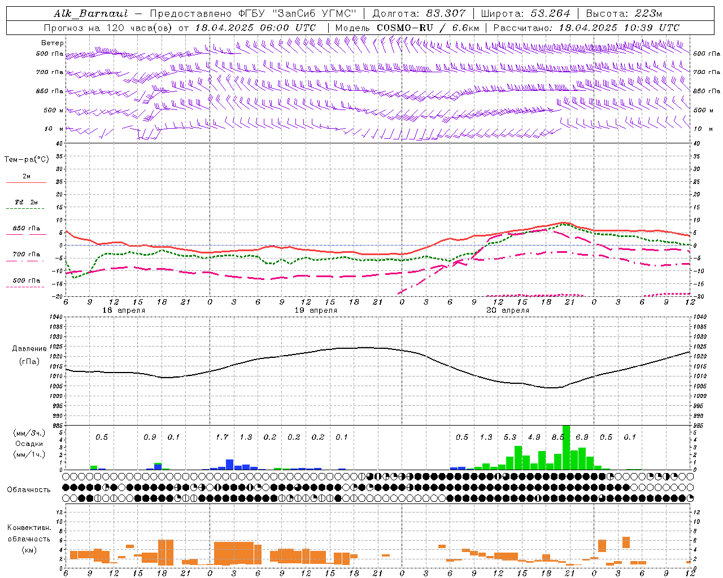Click the 0.9 three-hour precipitation value
Viewport: 723px width, 578px height.
(x=150, y=437)
